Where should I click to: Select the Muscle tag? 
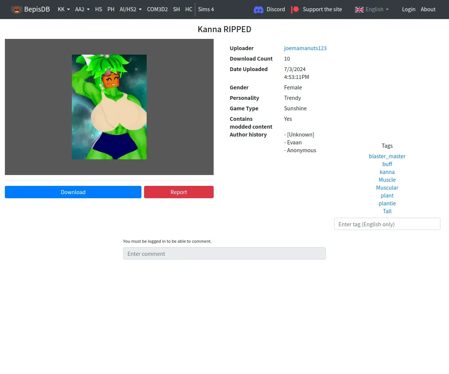[387, 180]
